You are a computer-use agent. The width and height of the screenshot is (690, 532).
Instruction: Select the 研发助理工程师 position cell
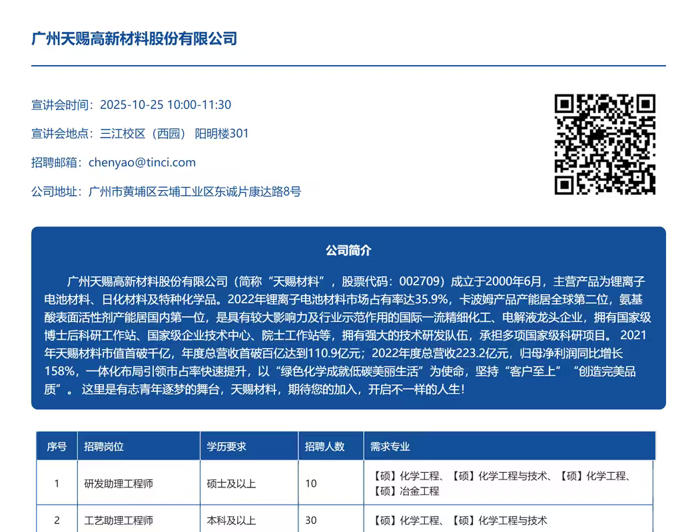point(119,483)
